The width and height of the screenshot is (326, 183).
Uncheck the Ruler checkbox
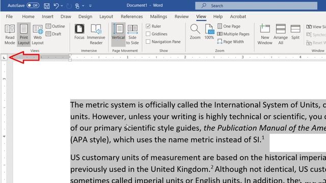[x=148, y=26]
